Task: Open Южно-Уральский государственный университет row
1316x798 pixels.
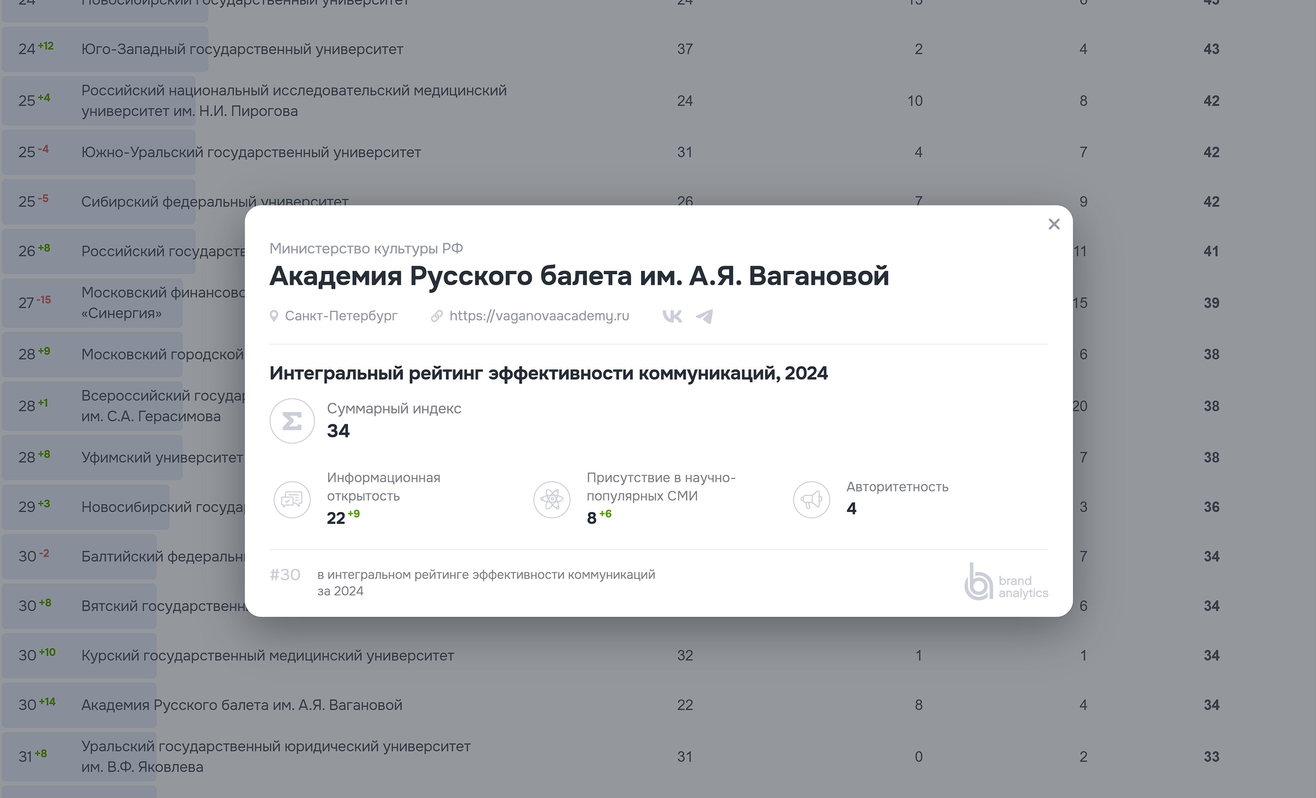Action: pos(658,152)
